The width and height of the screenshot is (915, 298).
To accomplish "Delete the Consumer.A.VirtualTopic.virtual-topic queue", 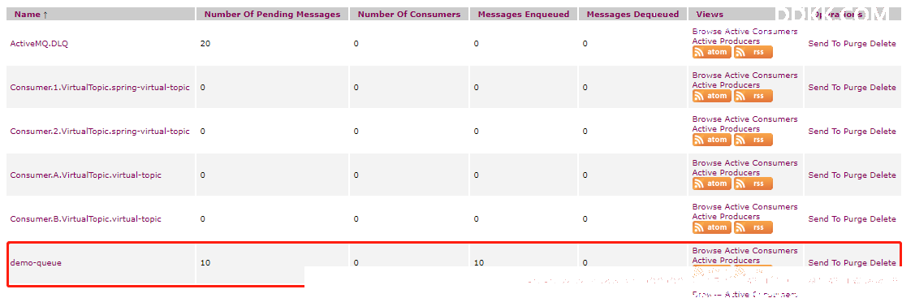I will point(883,175).
